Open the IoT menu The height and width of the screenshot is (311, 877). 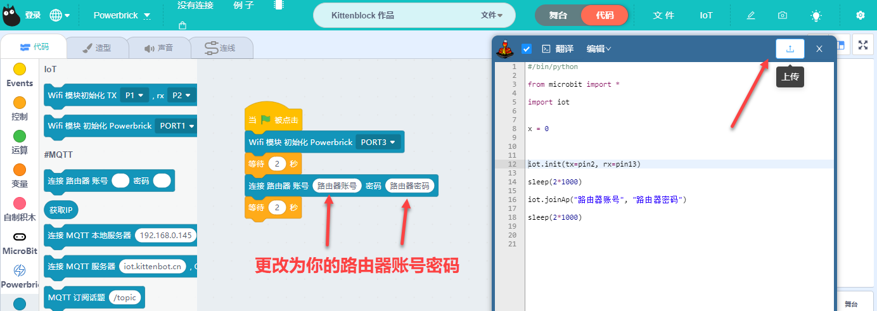coord(706,15)
